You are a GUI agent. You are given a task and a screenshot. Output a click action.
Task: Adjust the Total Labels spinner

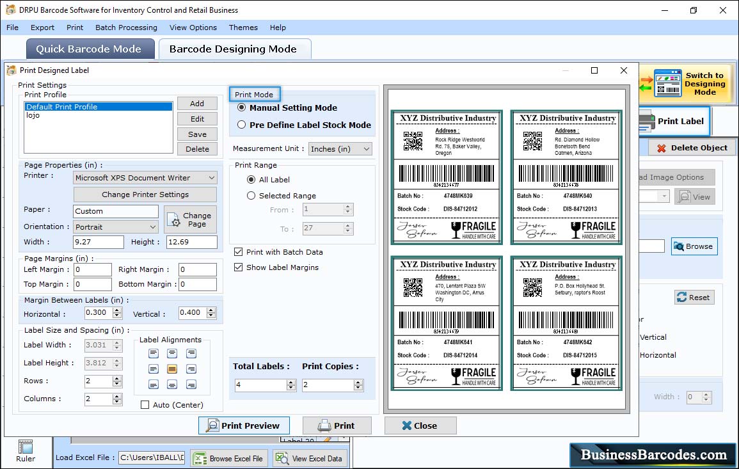[x=291, y=385]
